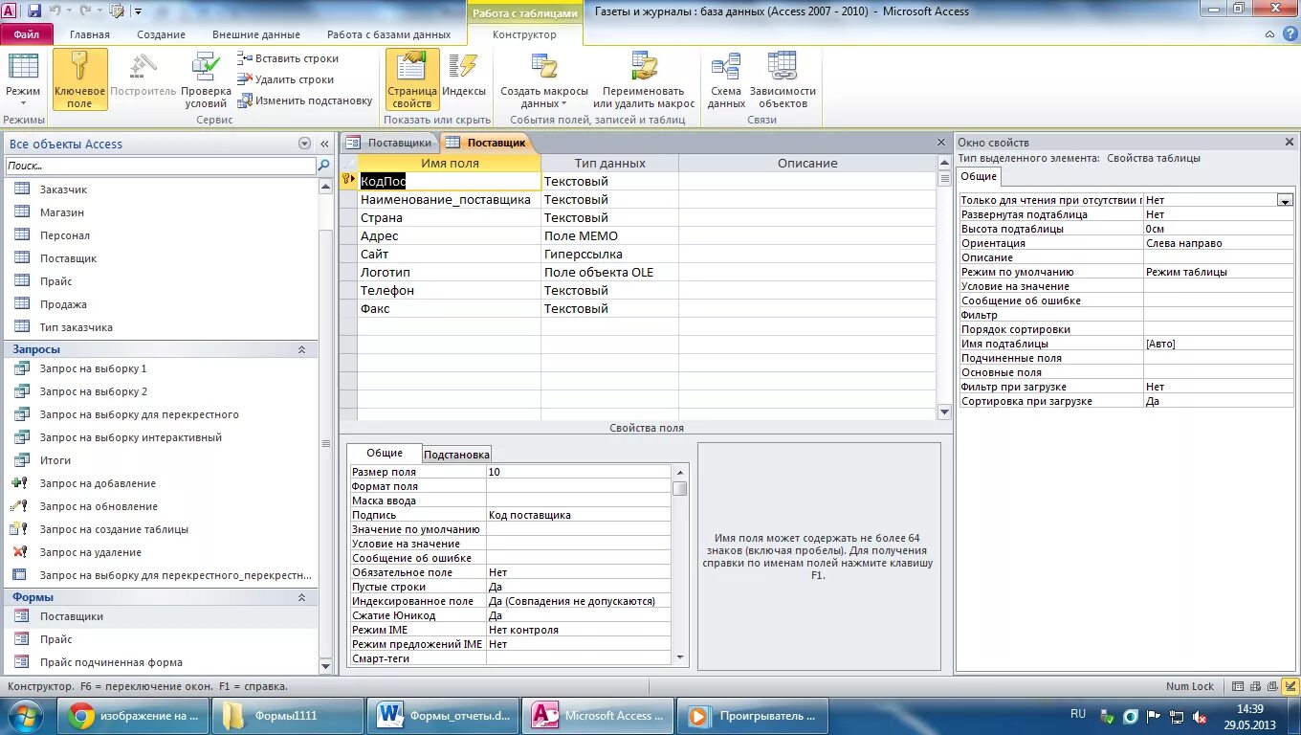Viewport: 1301px width, 735px height.
Task: Switch to Поставщики document tab
Action: coord(389,143)
